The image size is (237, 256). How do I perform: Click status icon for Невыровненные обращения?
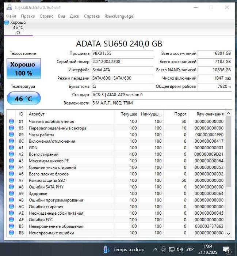11,226
